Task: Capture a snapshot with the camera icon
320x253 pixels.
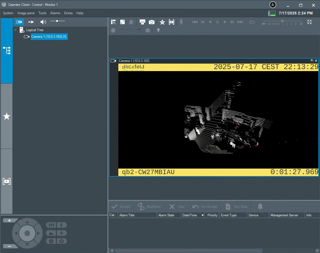Action: pos(151,22)
